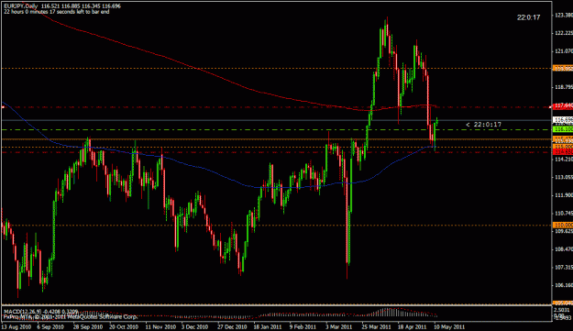Screen dimensions: 573x331
Task: Click the 13 Aug 2010 date label
Action: click(16, 326)
